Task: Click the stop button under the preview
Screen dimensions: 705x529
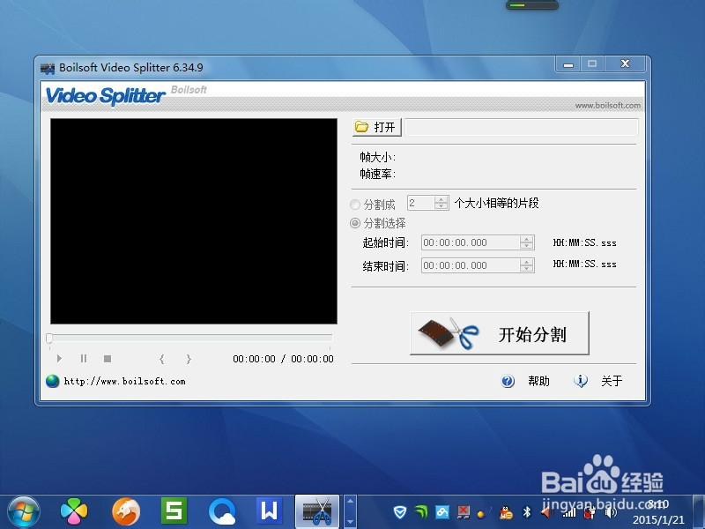Action: pos(108,359)
